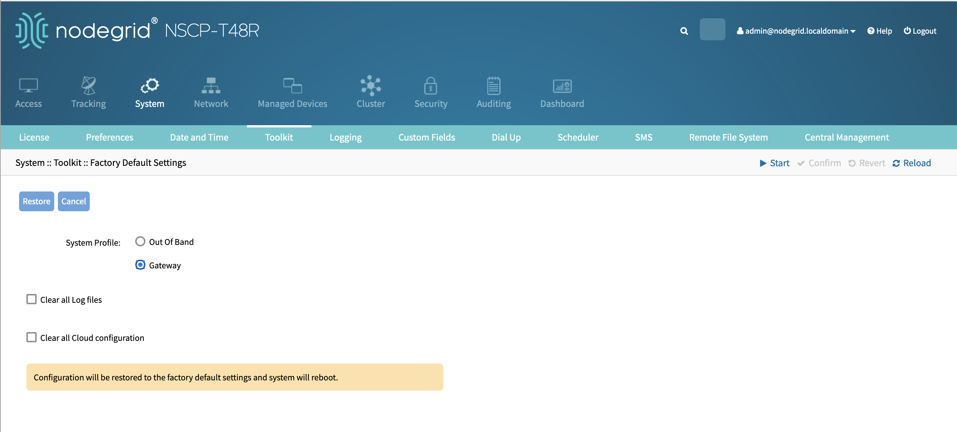Open the Tracking satellite dish icon

[x=88, y=86]
